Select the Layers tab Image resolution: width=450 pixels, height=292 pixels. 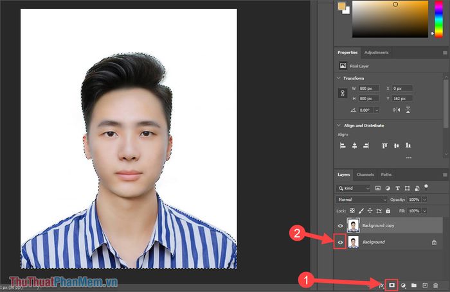point(343,175)
